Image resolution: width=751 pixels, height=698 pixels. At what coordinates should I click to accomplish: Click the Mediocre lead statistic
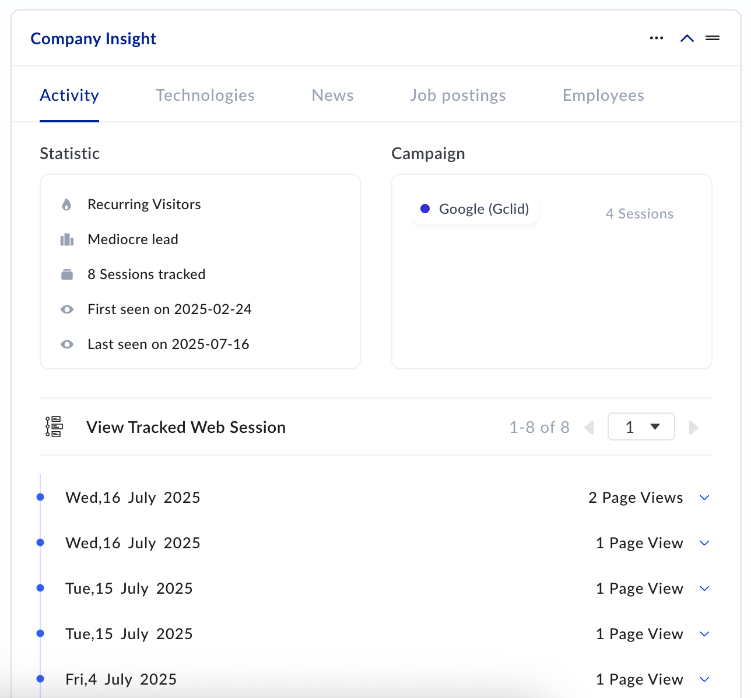[x=133, y=239]
